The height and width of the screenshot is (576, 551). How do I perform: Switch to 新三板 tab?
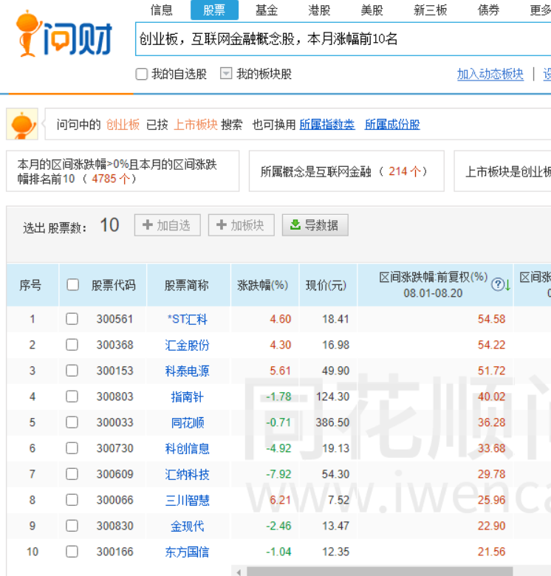pyautogui.click(x=430, y=10)
